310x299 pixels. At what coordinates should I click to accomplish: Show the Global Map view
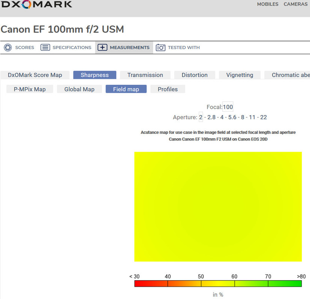[x=79, y=89]
